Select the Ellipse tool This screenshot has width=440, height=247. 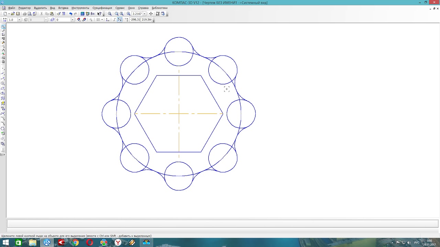pos(3,93)
